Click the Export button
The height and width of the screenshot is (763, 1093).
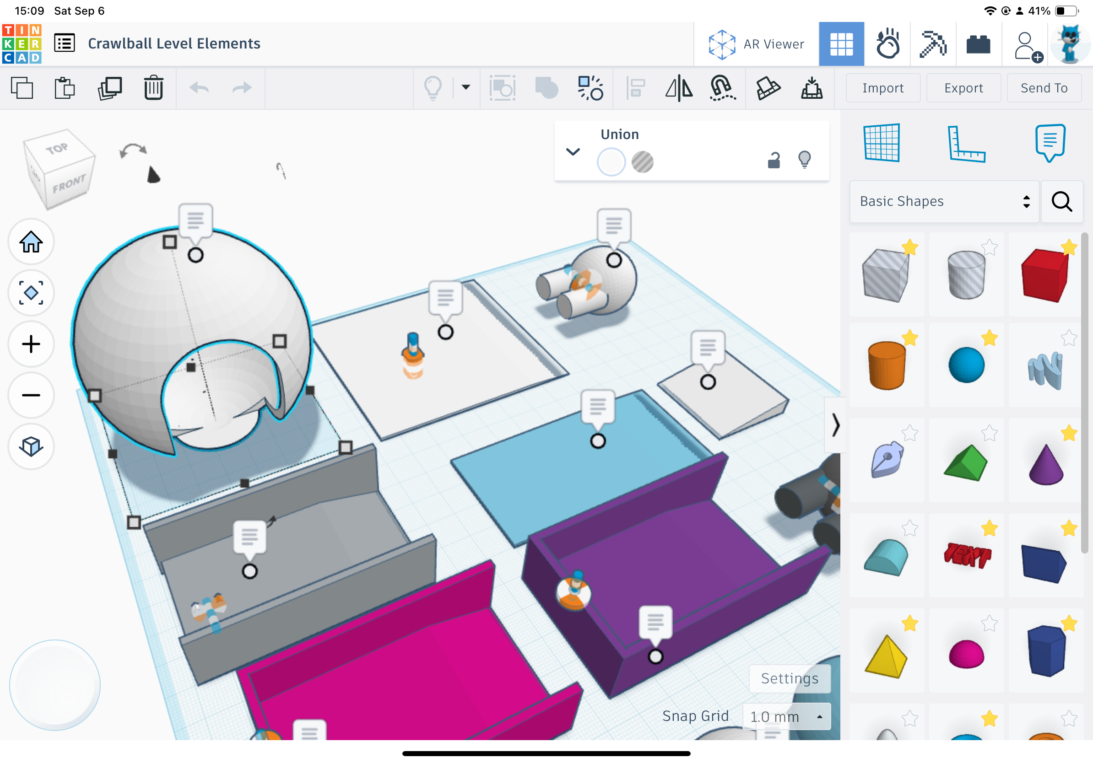(x=963, y=88)
